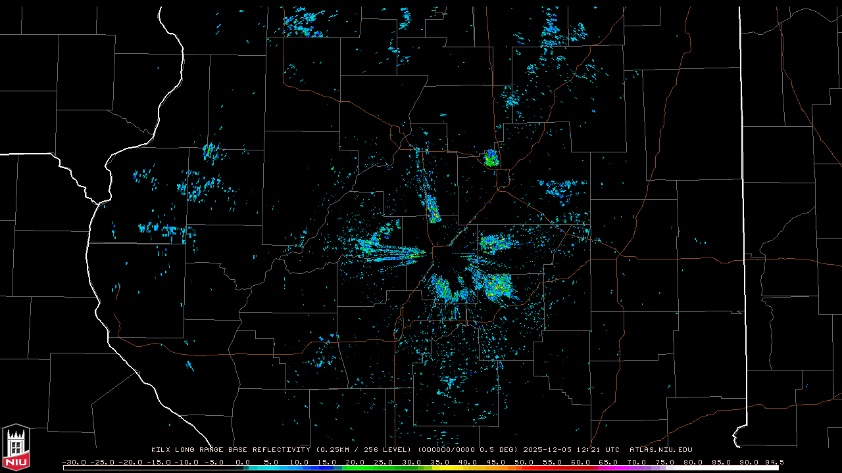Select the 0.25KM / 256 LEVEL resolution text

click(364, 450)
